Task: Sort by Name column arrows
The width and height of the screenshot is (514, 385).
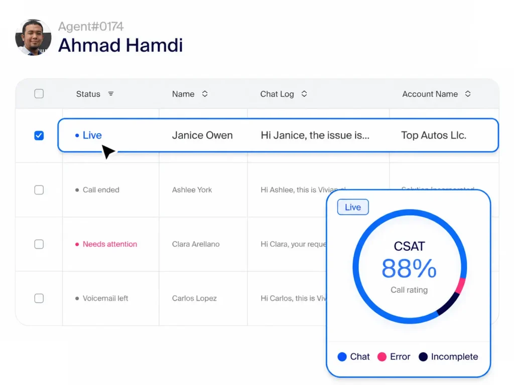Action: pyautogui.click(x=205, y=94)
